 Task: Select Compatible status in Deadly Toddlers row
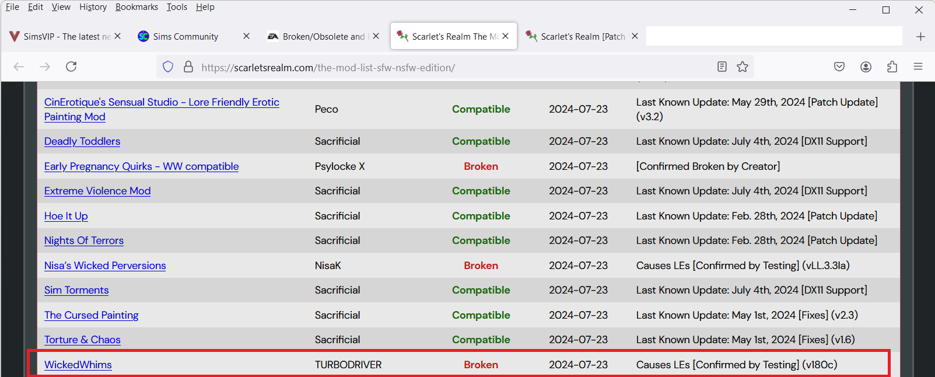coord(481,141)
